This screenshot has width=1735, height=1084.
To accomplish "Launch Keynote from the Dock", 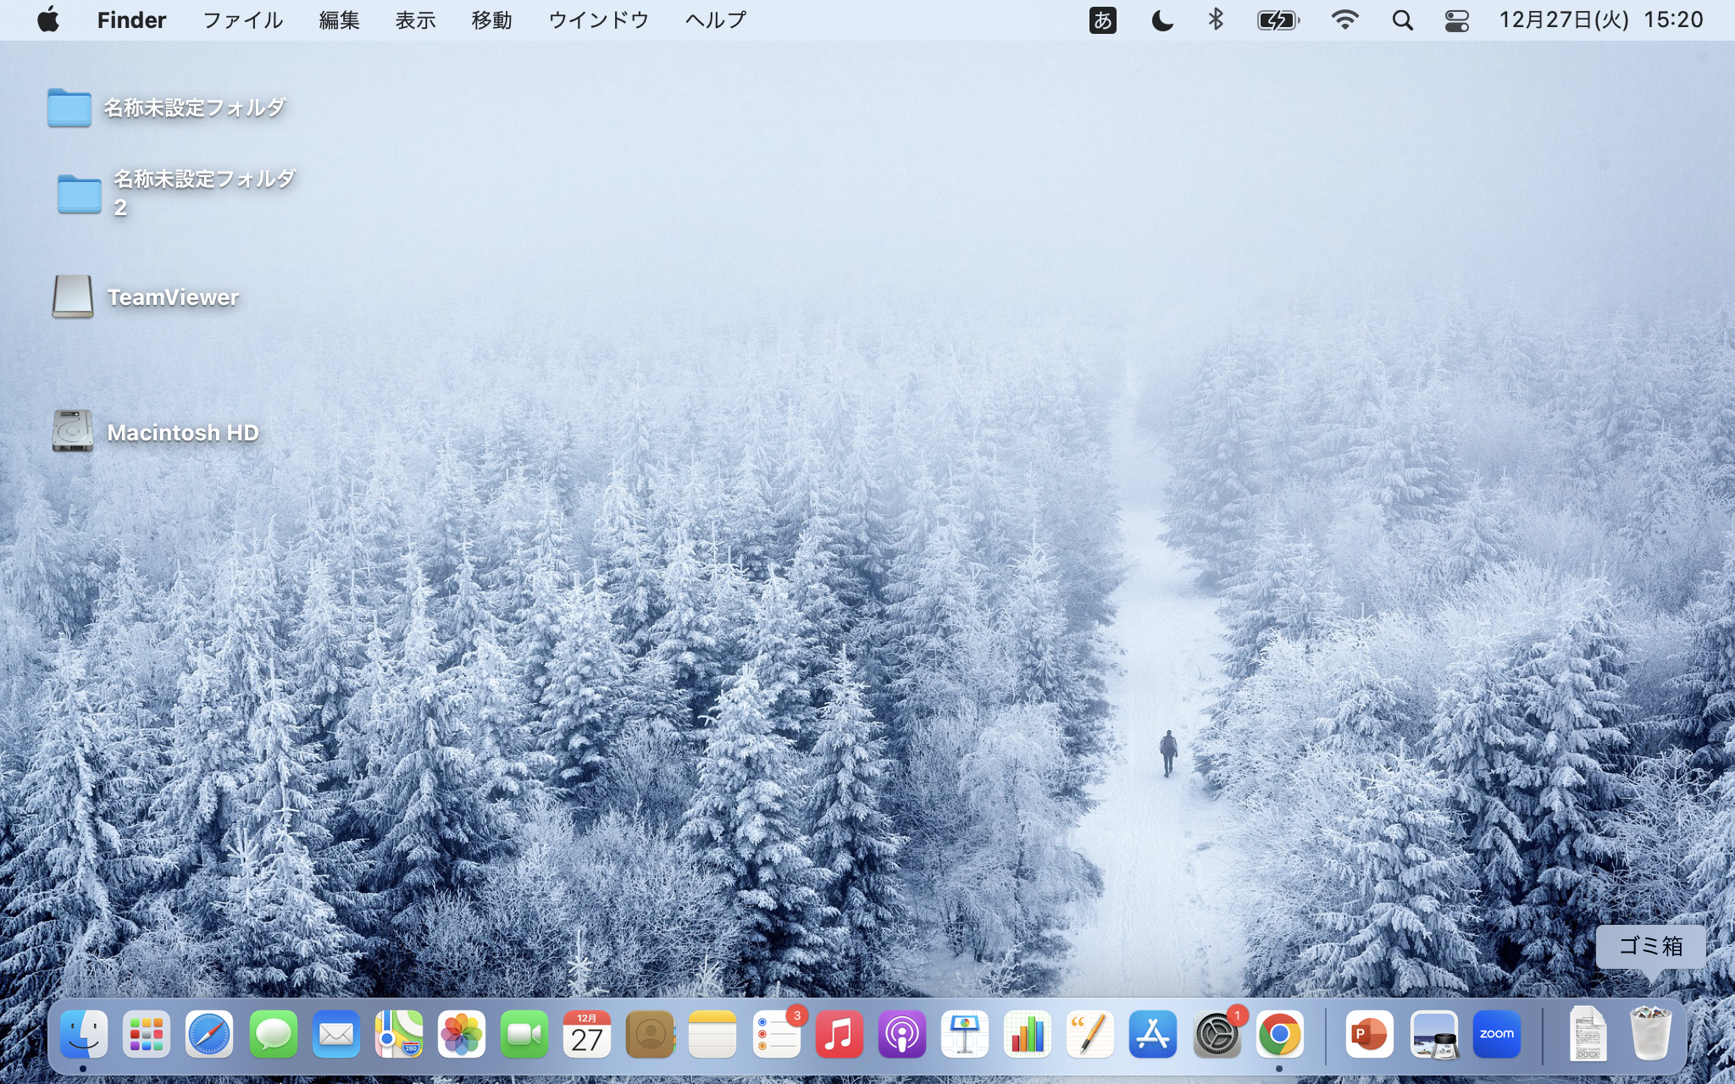I will click(964, 1034).
